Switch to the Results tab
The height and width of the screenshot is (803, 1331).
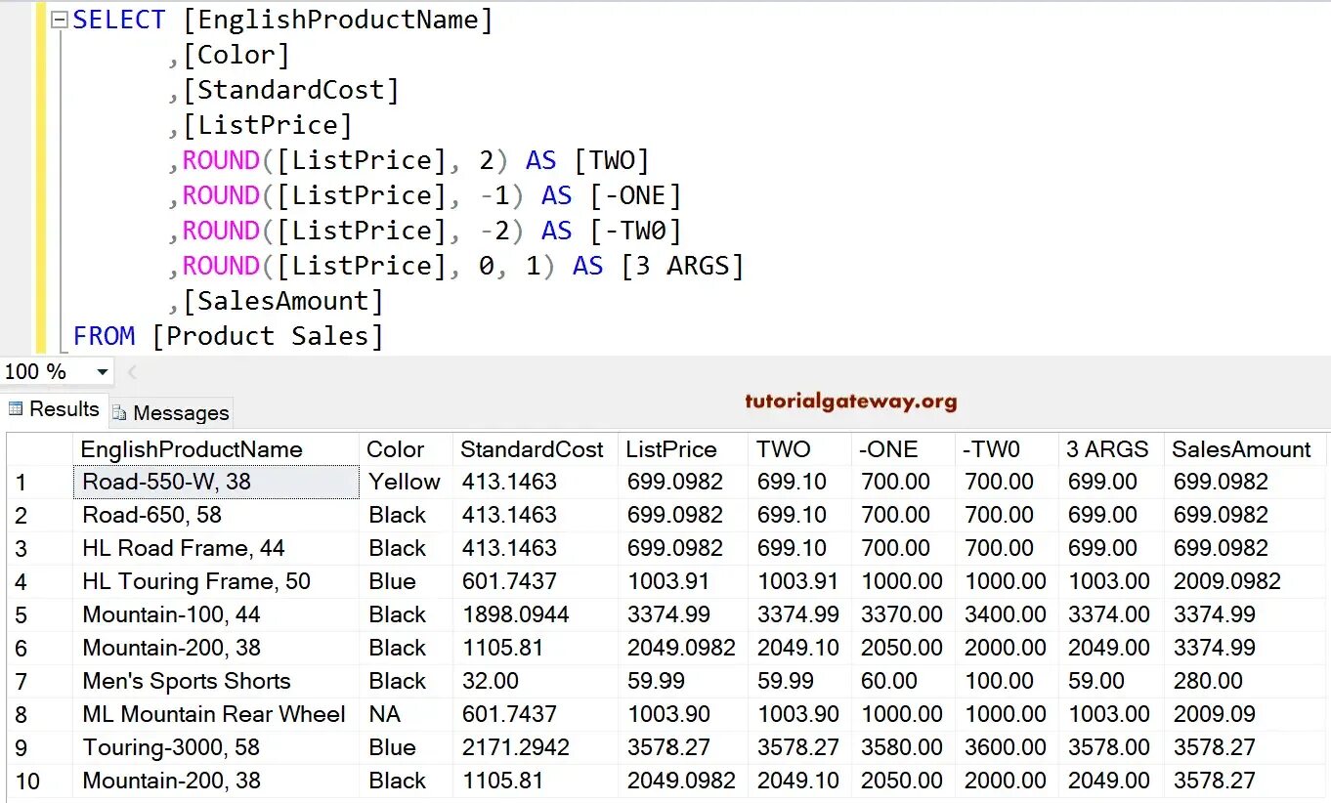(54, 409)
